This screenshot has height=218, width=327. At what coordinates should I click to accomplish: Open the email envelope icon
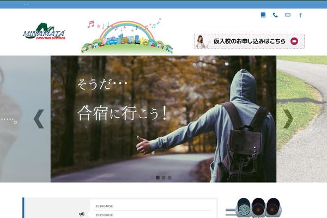(288, 15)
